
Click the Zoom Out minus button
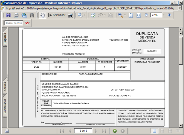pos(146,15)
